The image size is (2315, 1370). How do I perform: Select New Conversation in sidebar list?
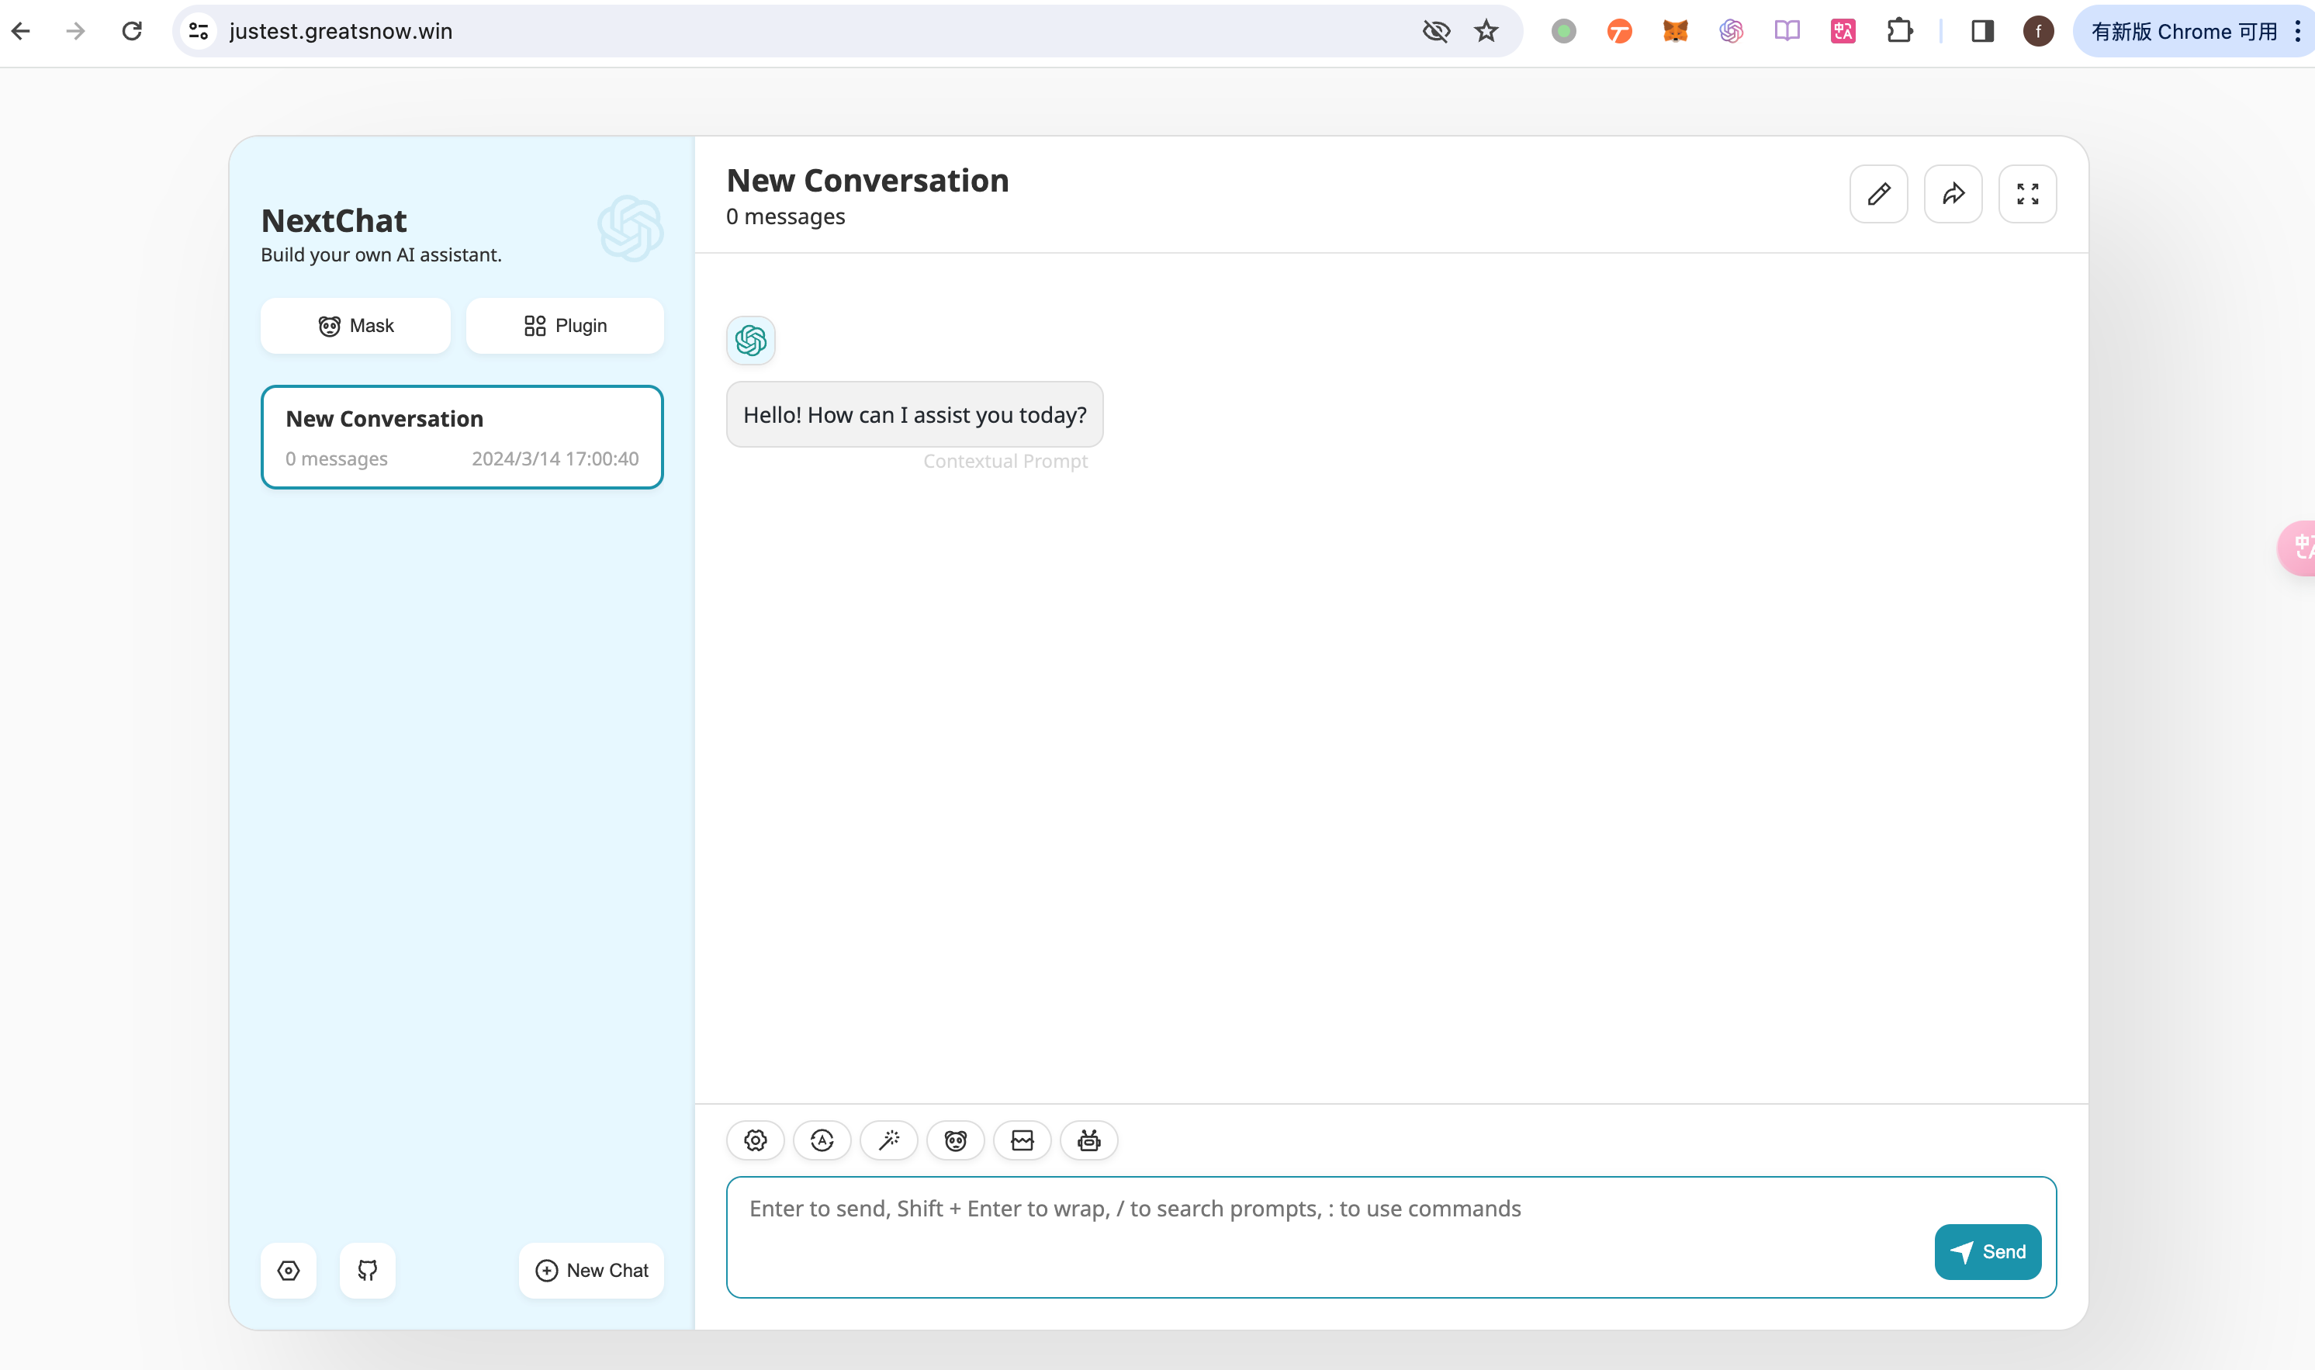coord(462,437)
